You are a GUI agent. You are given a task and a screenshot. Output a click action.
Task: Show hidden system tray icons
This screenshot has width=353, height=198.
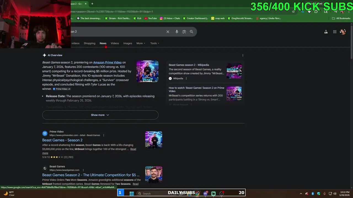[x=301, y=194]
